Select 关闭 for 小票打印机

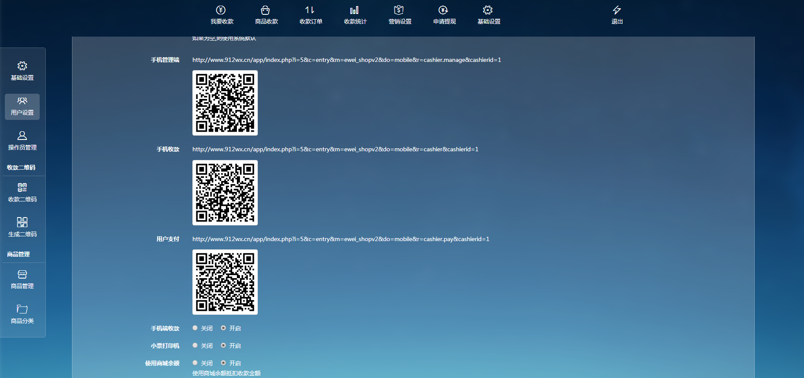pyautogui.click(x=195, y=345)
